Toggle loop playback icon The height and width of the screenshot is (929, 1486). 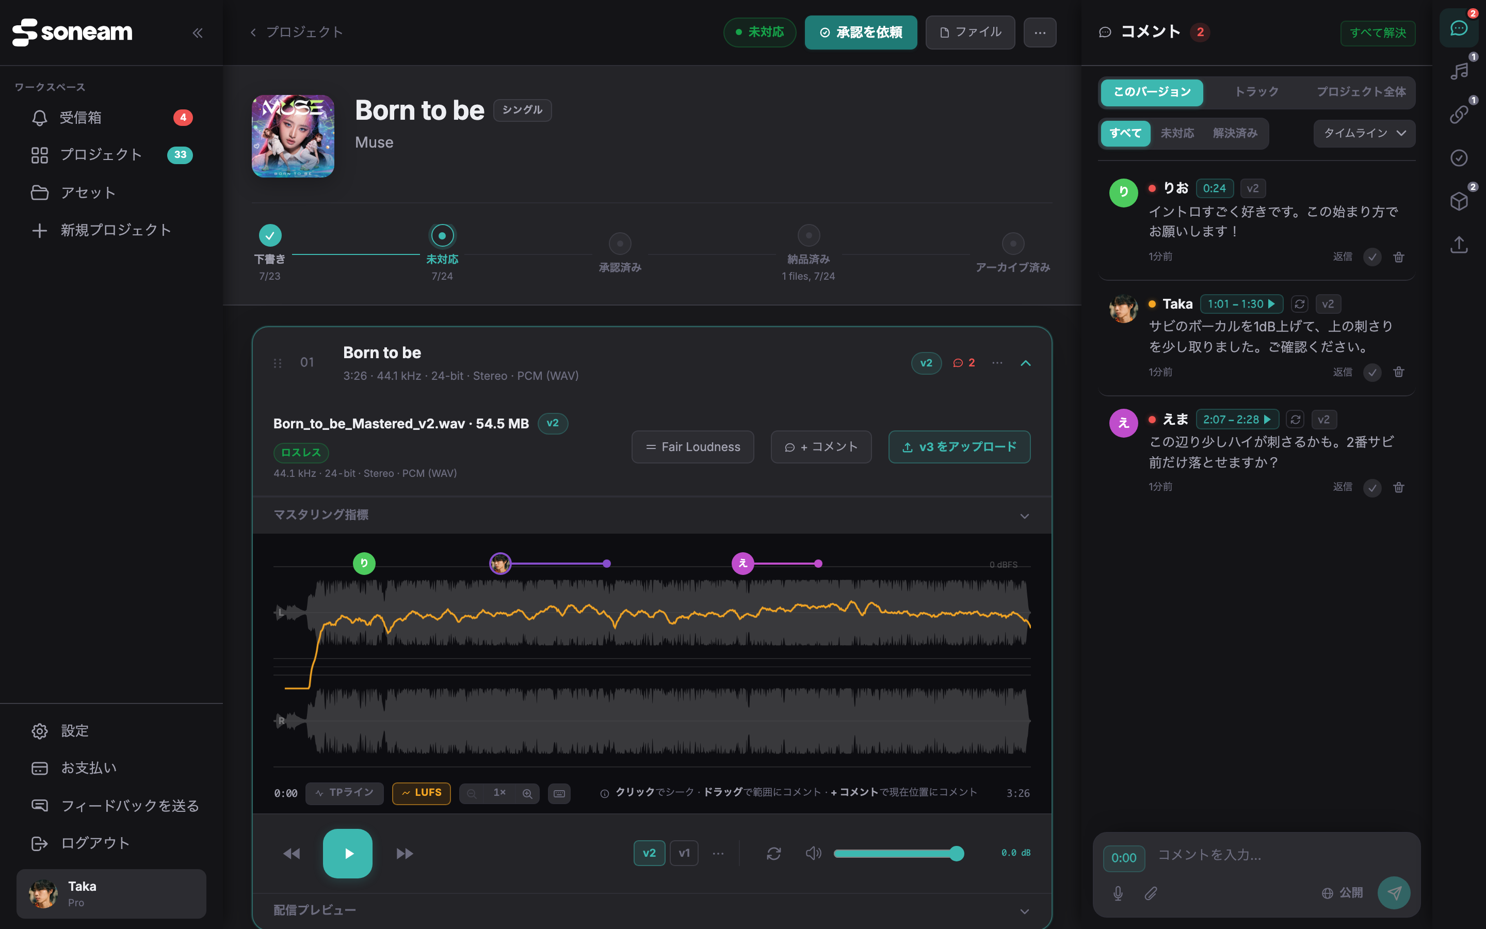point(774,854)
